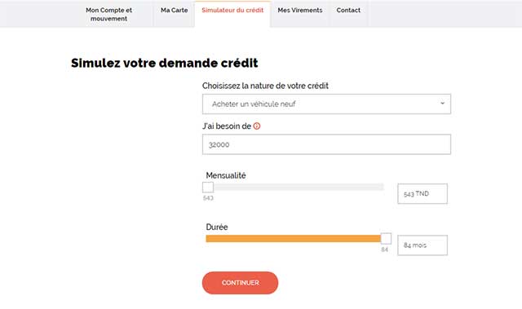
Task: Click the 84 mois value box
Action: pos(422,245)
